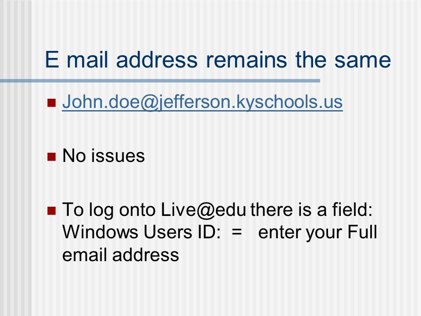This screenshot has width=421, height=316.
Task: Click the letter 'E' starting the title
Action: pyautogui.click(x=52, y=59)
